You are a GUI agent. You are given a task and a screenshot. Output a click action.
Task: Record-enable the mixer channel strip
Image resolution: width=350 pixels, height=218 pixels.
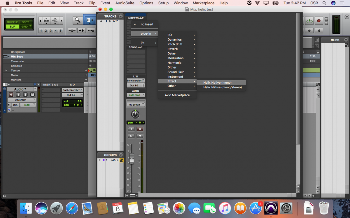140,129
